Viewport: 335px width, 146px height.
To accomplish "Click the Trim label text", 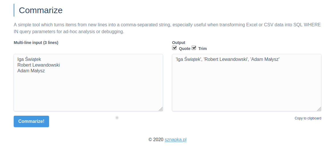I will tap(203, 49).
